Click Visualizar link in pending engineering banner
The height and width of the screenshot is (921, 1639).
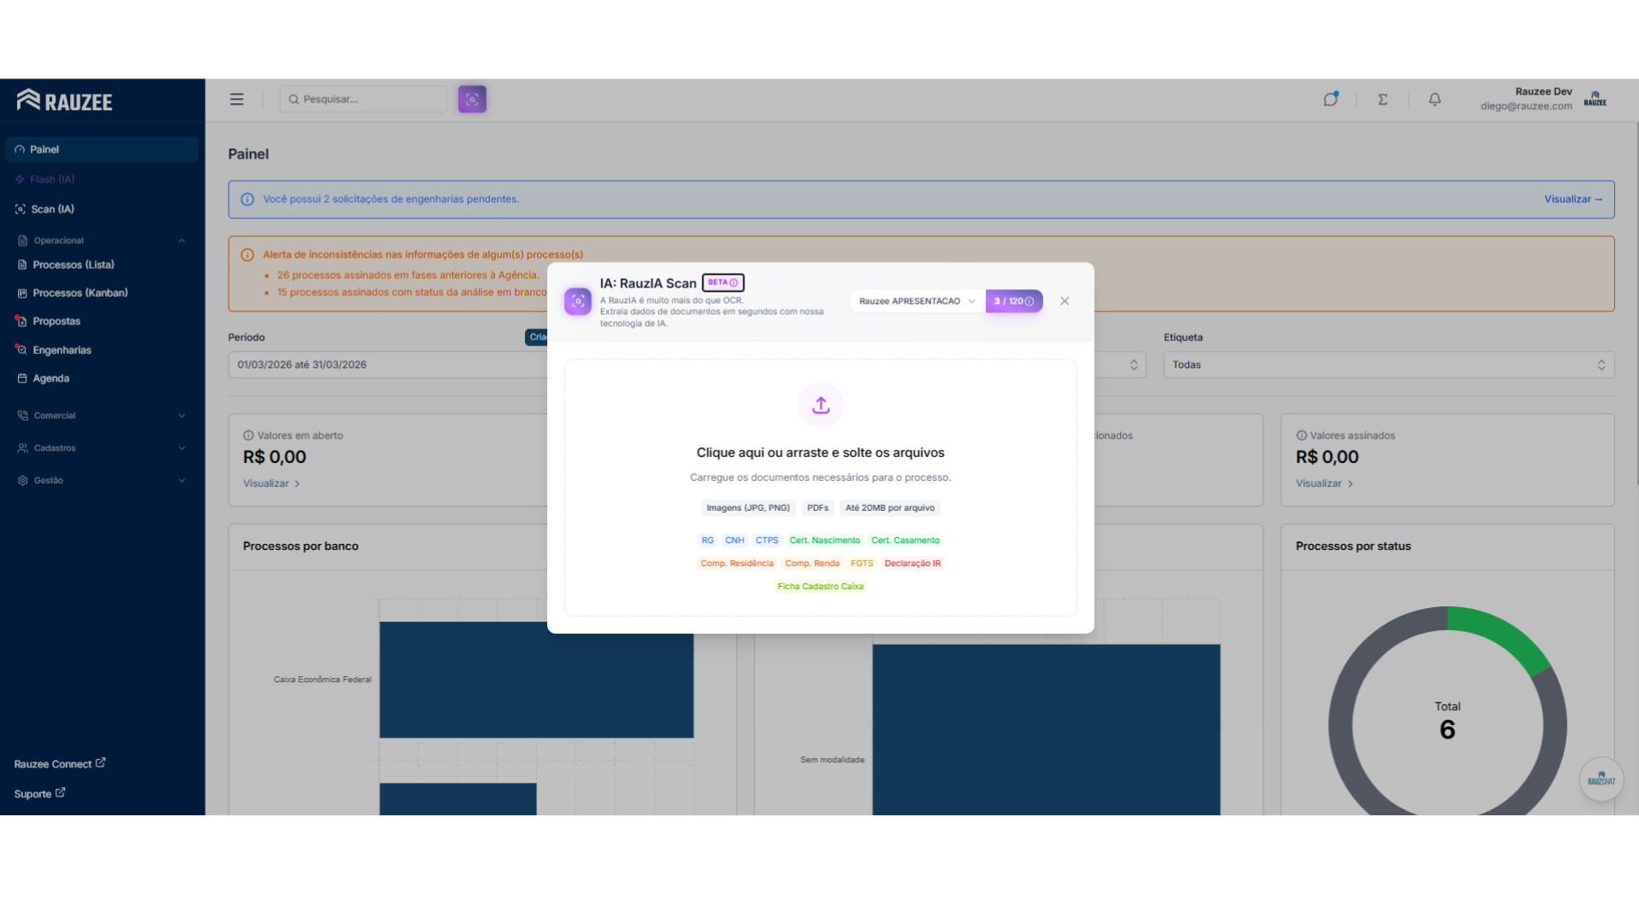click(x=1572, y=199)
